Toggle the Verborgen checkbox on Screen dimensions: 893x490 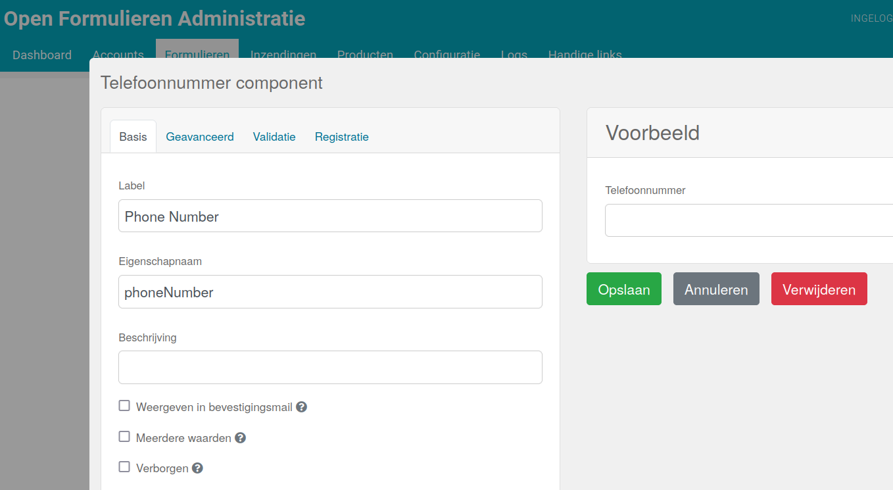pos(124,466)
